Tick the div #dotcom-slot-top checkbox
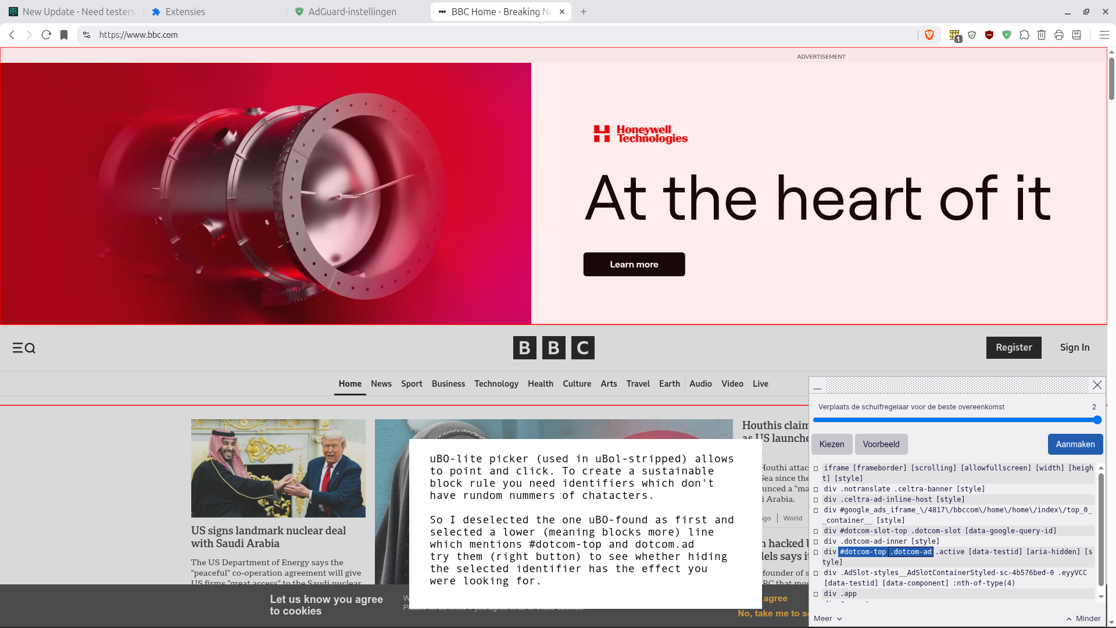Viewport: 1116px width, 628px height. tap(816, 531)
